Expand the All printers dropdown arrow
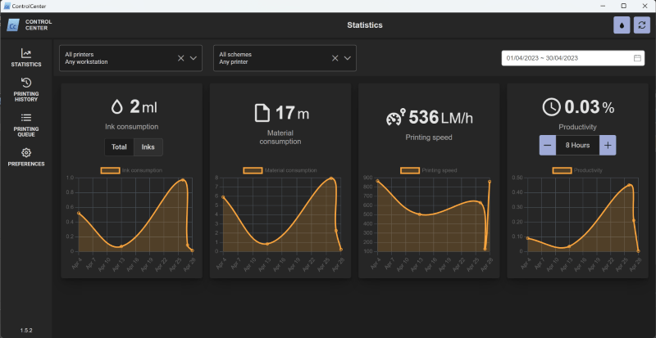The height and width of the screenshot is (338, 656). pyautogui.click(x=194, y=58)
